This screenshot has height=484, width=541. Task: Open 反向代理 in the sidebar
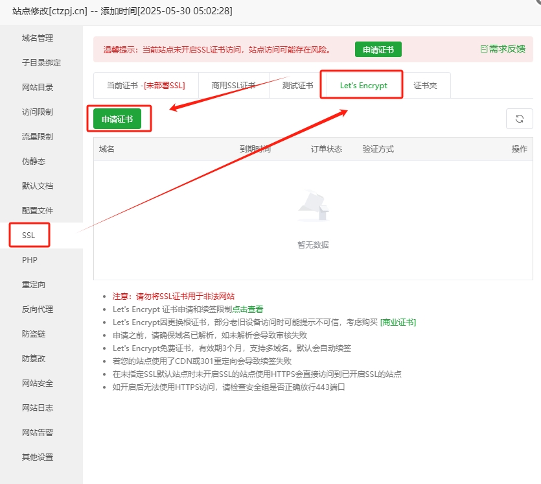38,309
